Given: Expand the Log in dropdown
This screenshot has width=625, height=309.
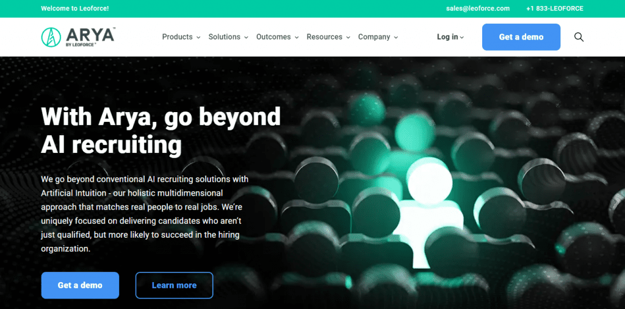Looking at the screenshot, I should pos(450,37).
